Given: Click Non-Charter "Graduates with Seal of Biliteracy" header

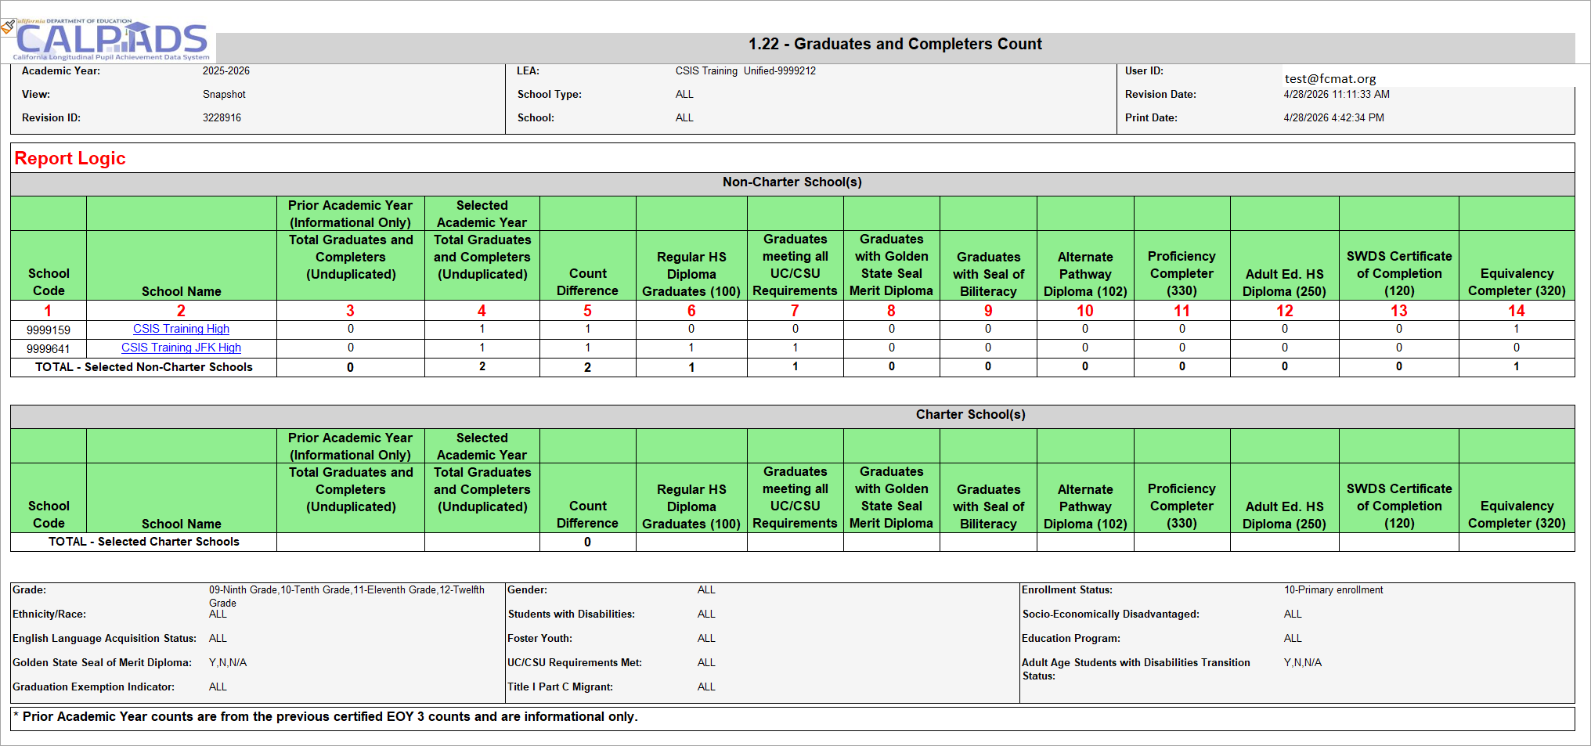Looking at the screenshot, I should click(988, 274).
